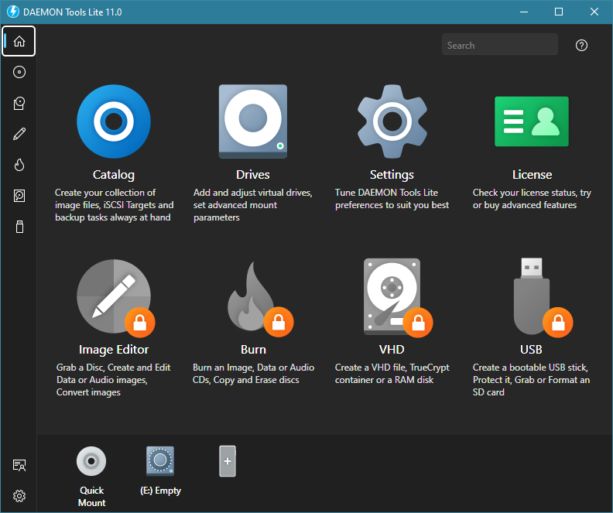The image size is (613, 513).
Task: Add a new virtual drive with plus
Action: pos(228,461)
